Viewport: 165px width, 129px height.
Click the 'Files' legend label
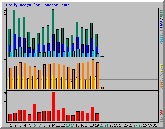pyautogui.click(x=161, y=26)
